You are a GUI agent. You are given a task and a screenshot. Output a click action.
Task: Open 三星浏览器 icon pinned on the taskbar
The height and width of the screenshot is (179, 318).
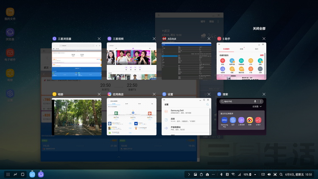[x=41, y=174]
